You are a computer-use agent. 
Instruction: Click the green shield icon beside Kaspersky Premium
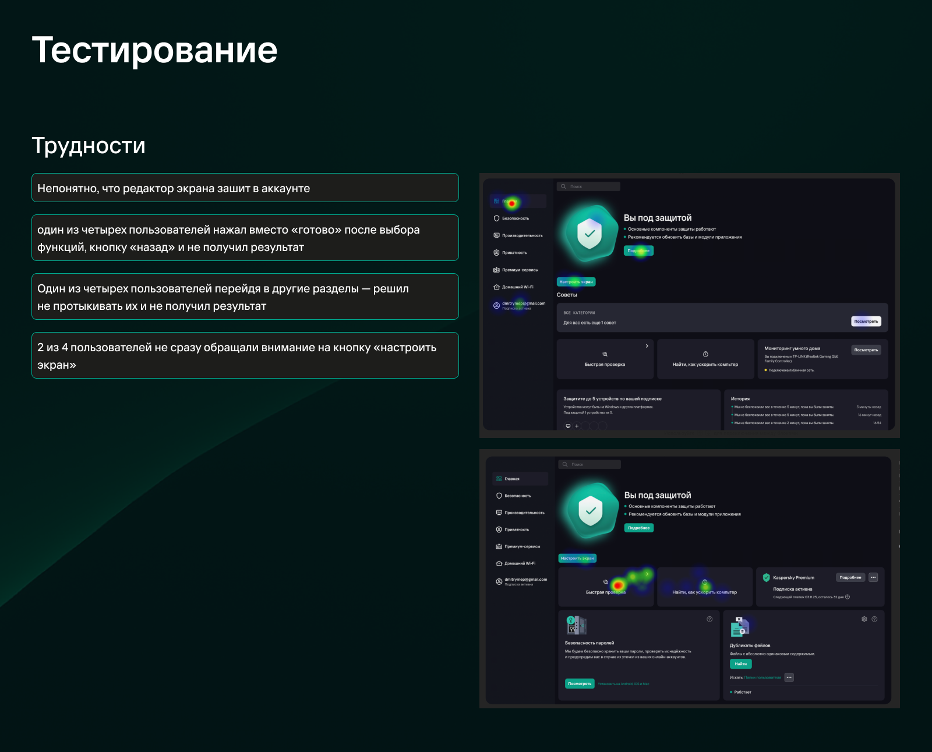point(766,577)
